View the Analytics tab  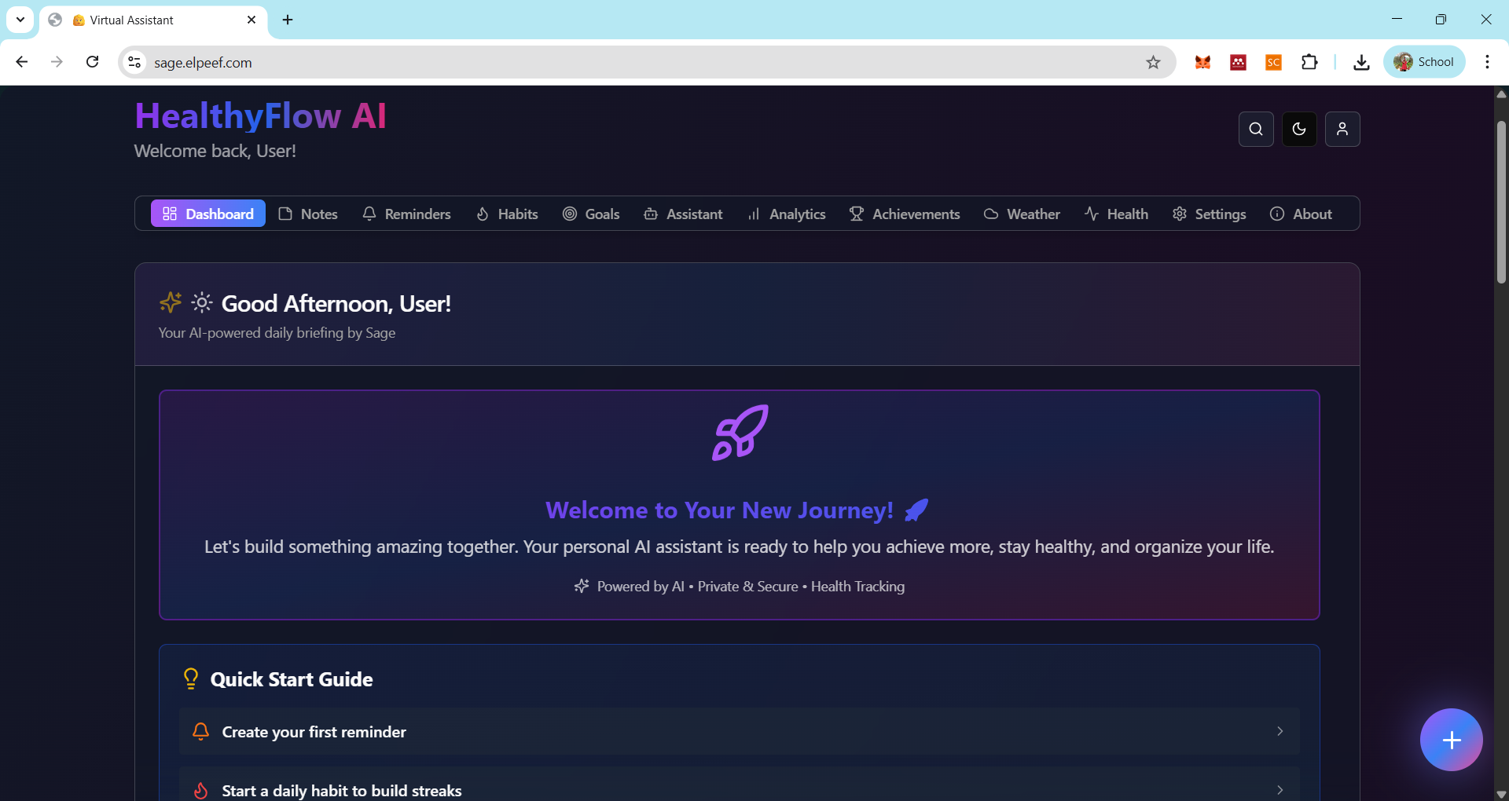click(x=786, y=214)
